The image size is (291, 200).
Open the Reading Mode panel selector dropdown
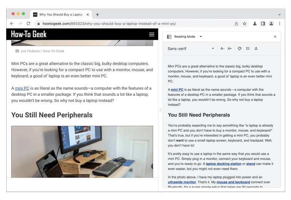[201, 37]
